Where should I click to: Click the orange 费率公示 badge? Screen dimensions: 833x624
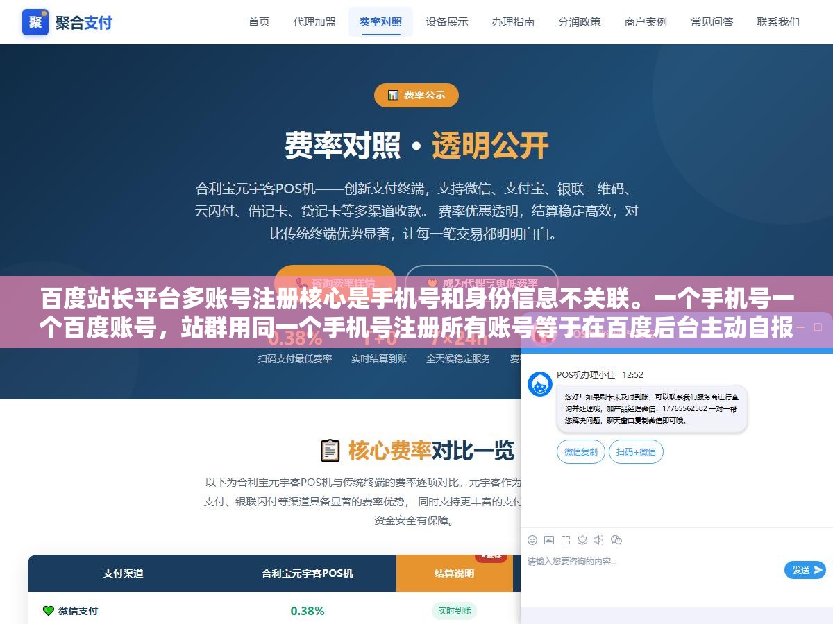pyautogui.click(x=416, y=95)
